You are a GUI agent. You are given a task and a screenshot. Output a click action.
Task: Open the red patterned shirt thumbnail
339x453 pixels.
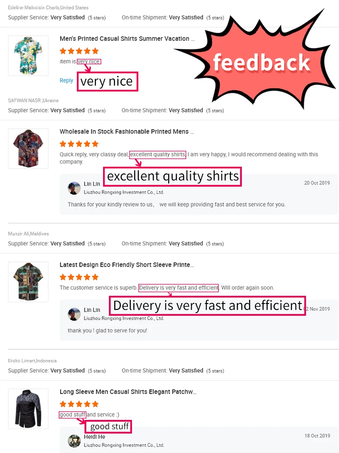(28, 149)
